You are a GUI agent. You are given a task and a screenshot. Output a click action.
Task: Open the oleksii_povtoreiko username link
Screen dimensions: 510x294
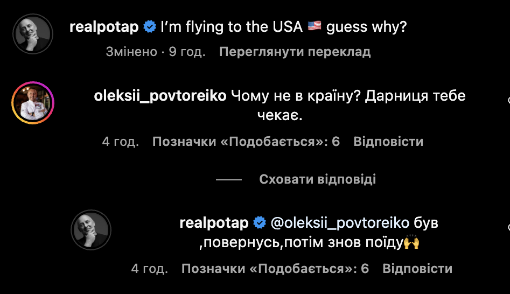click(x=160, y=96)
